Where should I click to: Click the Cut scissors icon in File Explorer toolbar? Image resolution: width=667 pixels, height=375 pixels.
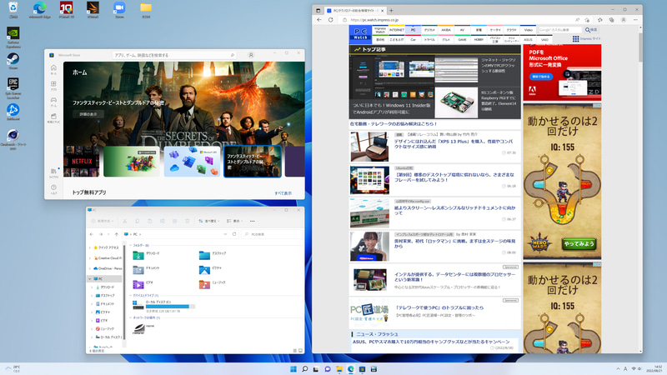124,221
